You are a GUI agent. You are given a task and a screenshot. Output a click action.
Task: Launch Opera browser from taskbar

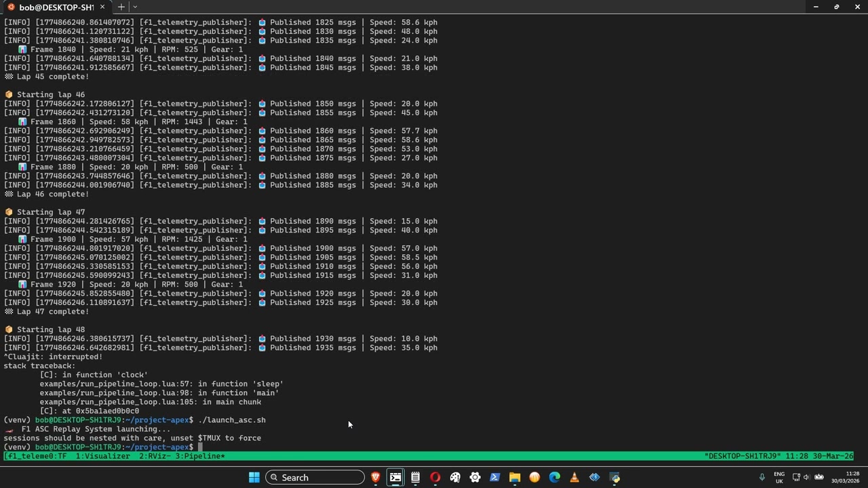[435, 477]
